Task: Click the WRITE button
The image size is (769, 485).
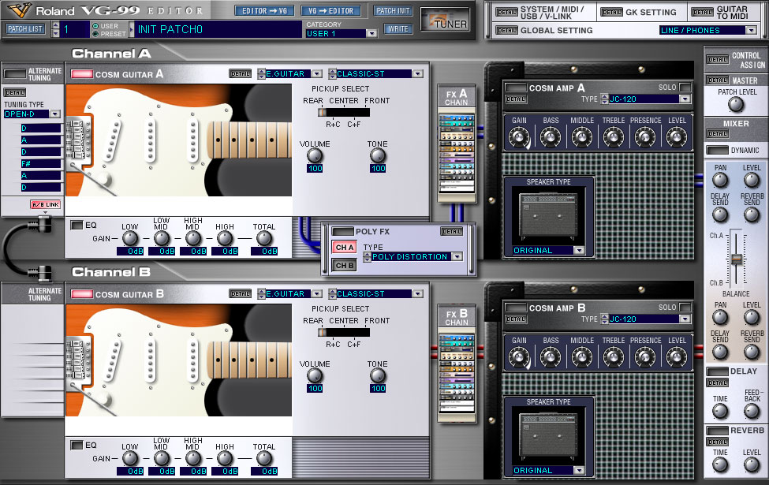Action: [397, 28]
